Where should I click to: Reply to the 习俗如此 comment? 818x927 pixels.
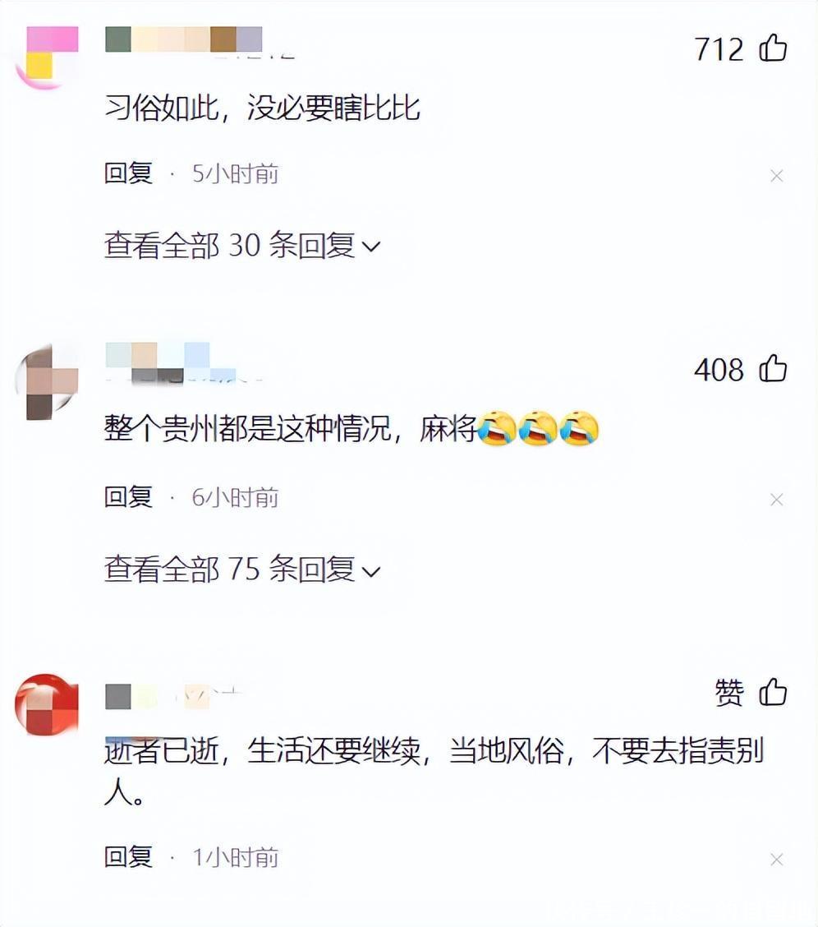click(x=128, y=174)
